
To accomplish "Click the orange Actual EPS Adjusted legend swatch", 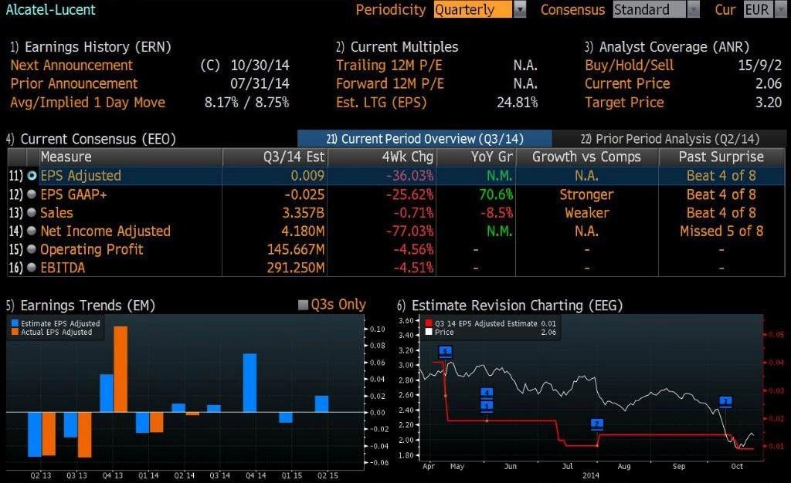I will point(15,332).
